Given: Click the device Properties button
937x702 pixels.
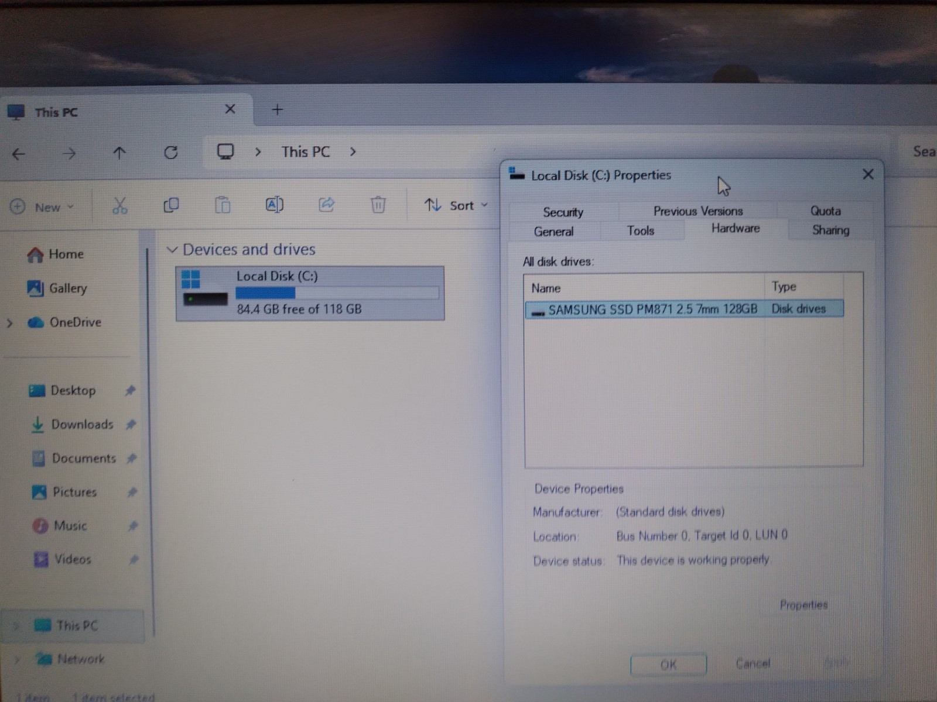Looking at the screenshot, I should 803,605.
